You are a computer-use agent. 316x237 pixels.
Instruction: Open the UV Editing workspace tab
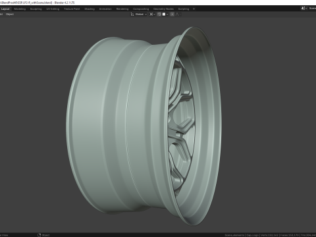tap(53, 9)
